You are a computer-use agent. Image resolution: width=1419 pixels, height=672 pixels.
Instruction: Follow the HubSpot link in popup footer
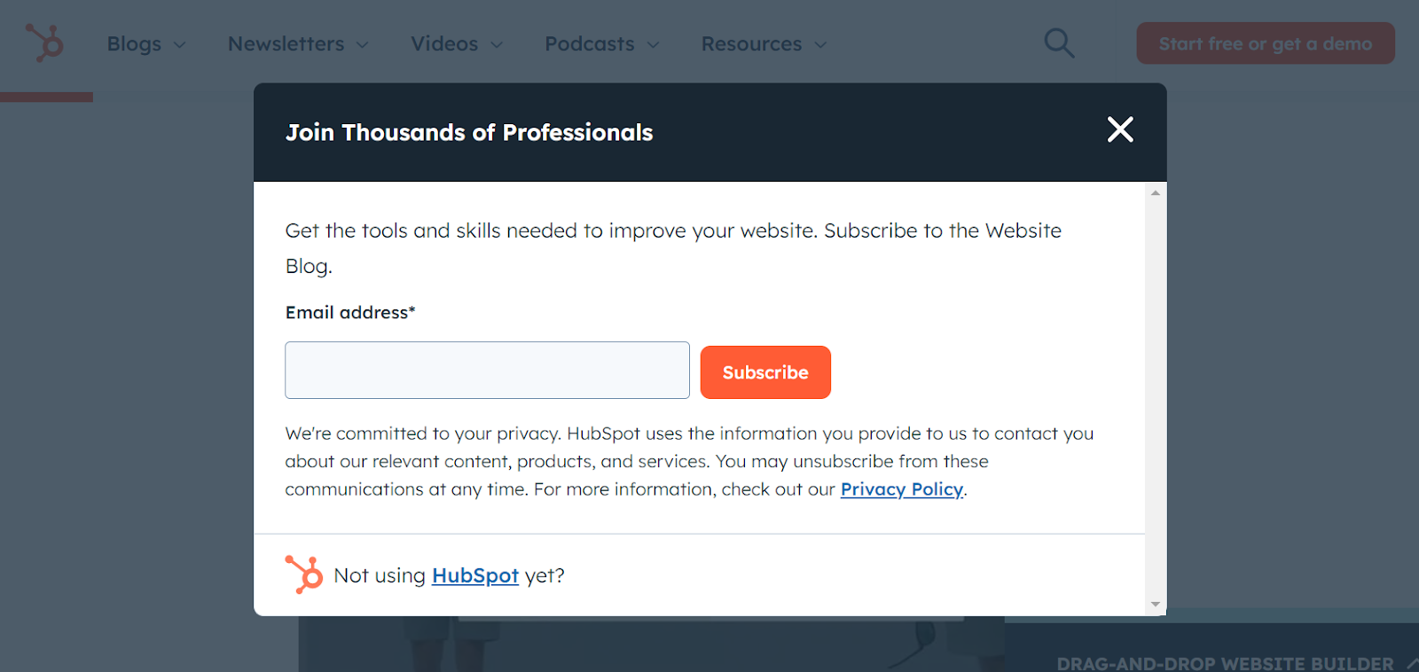coord(474,575)
